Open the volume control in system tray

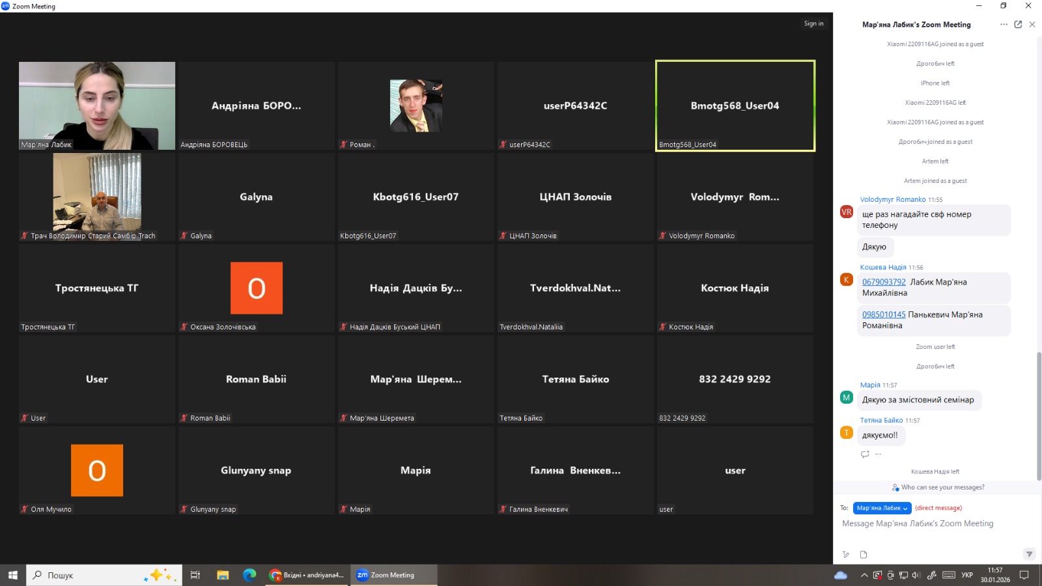pos(916,575)
